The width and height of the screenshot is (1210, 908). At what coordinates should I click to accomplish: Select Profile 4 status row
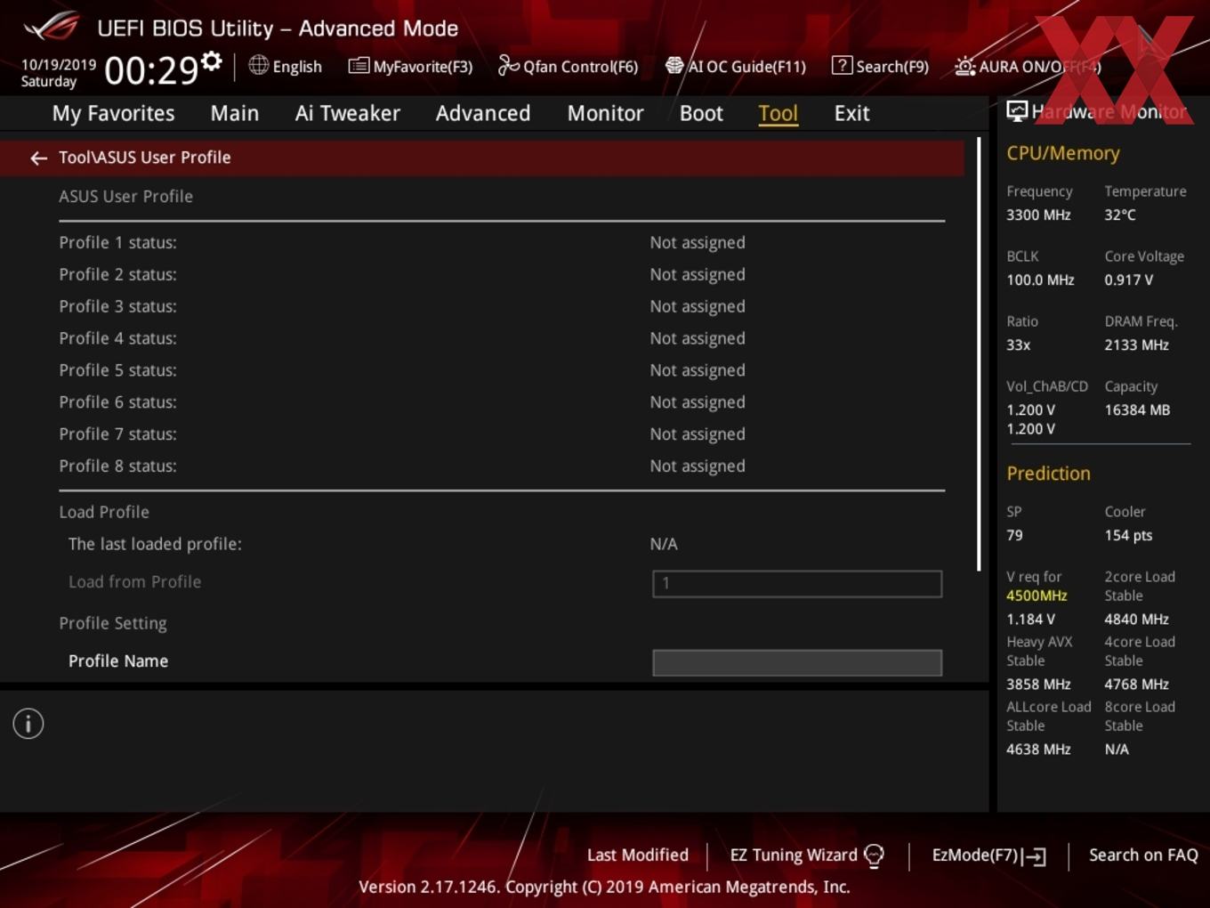pos(502,338)
